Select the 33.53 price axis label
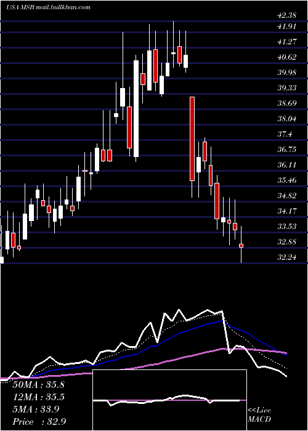 287,227
